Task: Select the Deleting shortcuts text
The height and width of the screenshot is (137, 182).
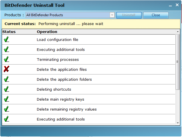Action: tap(54, 90)
